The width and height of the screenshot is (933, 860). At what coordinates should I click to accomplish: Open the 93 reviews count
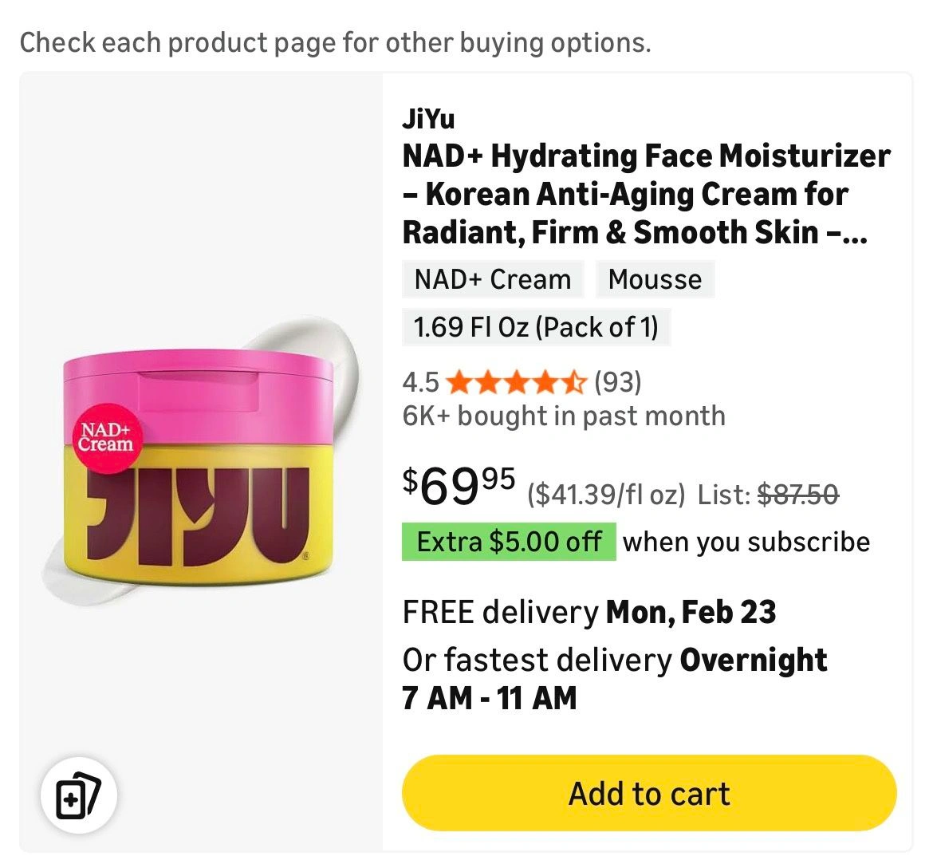(x=618, y=383)
